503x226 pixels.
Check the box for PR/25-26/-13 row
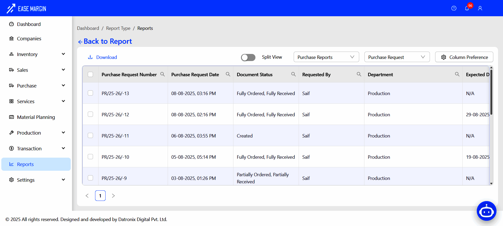pos(90,93)
